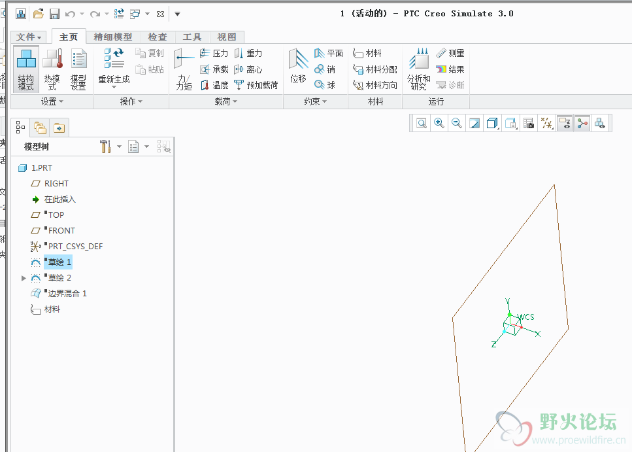Expand 载荷 group dropdown
This screenshot has height=452, width=632.
[226, 101]
